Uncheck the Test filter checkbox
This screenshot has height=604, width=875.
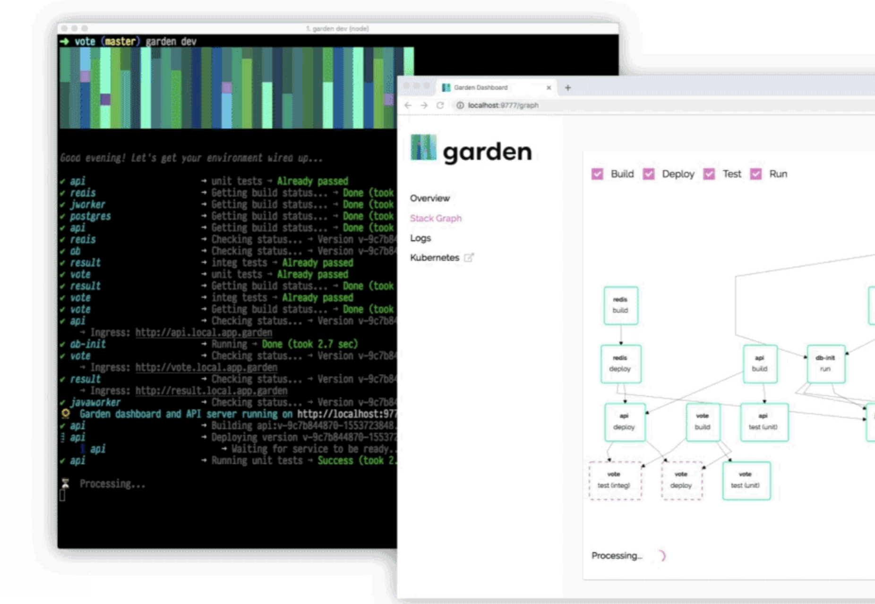(x=709, y=174)
